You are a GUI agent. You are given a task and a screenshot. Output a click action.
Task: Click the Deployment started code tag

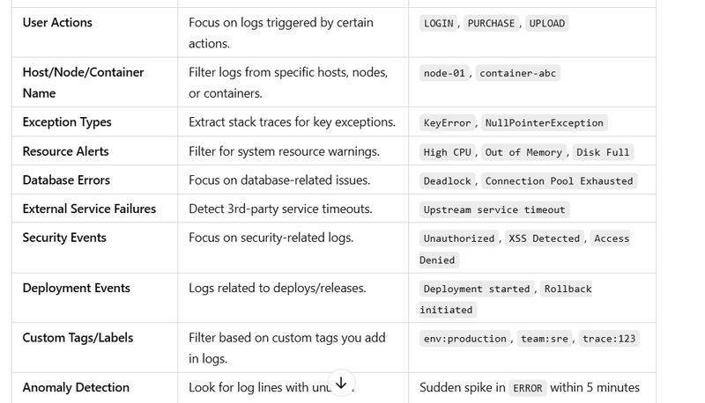[x=477, y=289]
